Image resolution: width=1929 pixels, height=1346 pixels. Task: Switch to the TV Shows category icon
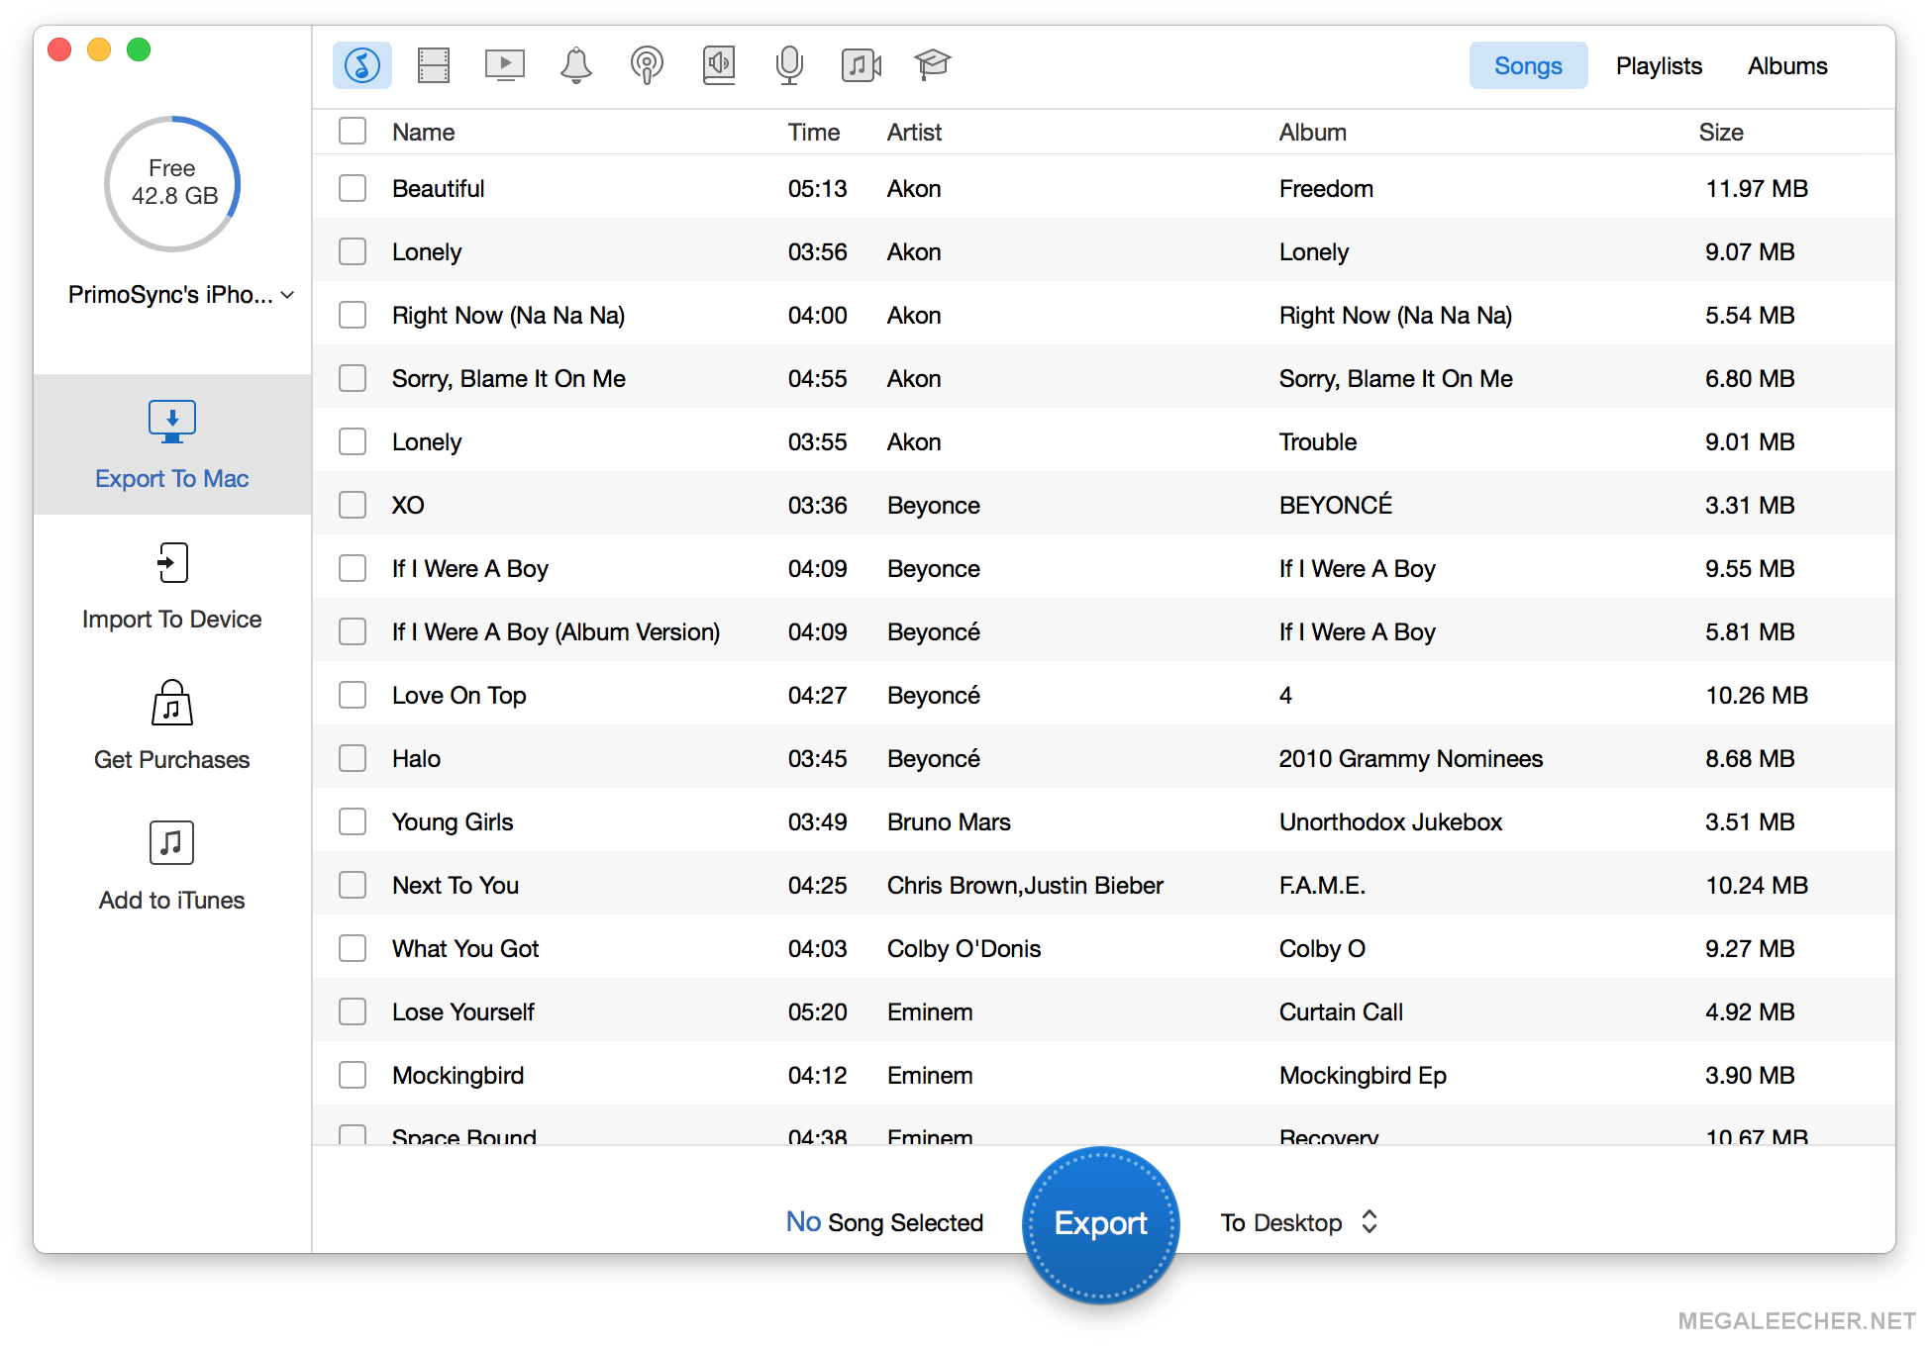(x=505, y=65)
